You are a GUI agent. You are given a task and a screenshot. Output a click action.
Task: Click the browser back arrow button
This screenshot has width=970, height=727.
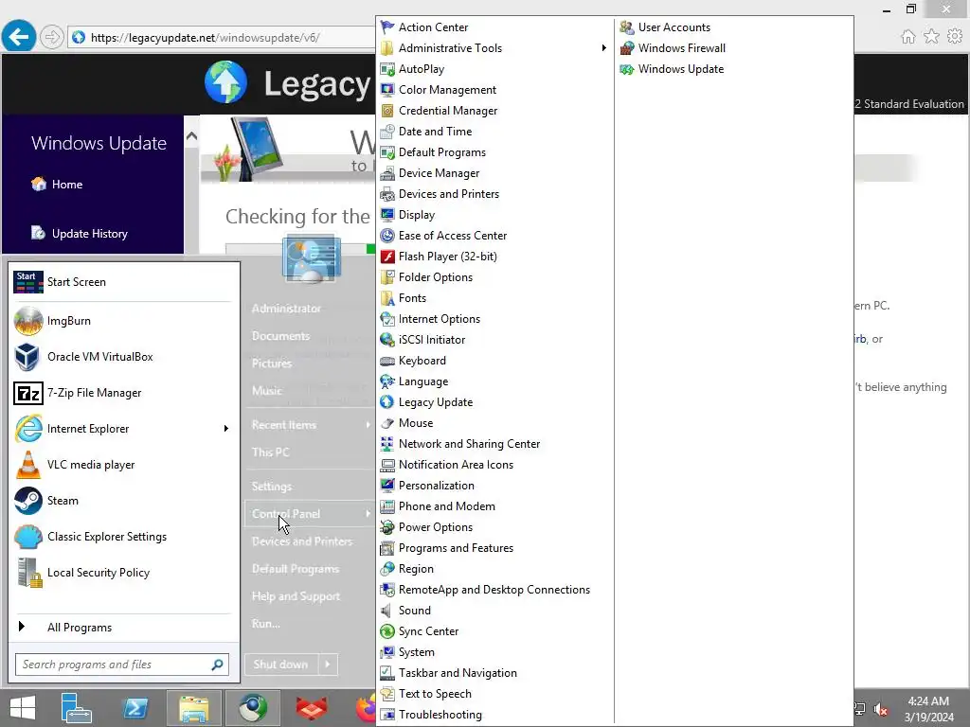pos(19,37)
